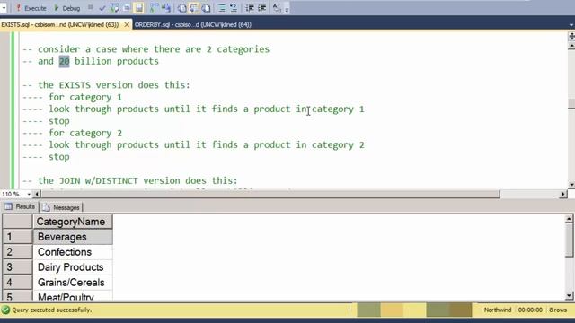The width and height of the screenshot is (575, 323).
Task: Click the '8 rows' status entry
Action: click(x=558, y=310)
